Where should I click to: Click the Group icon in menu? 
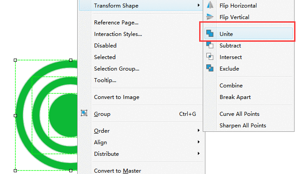click(84, 113)
